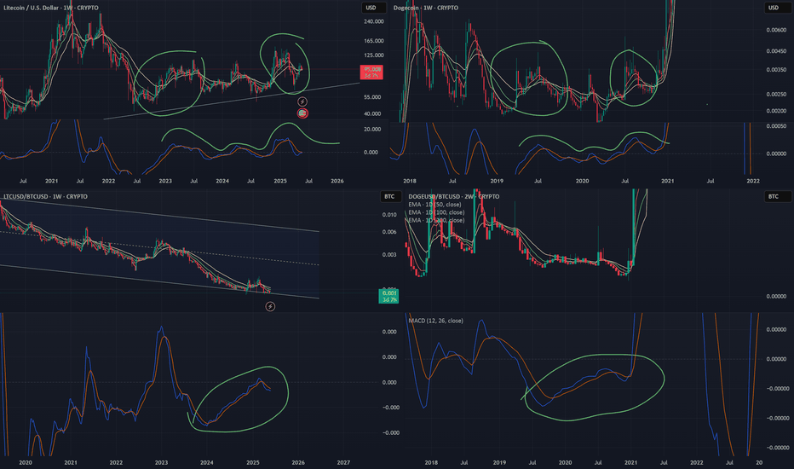Select the Litecoin / U.S. Dollar chart title
794x469 pixels.
pos(51,9)
